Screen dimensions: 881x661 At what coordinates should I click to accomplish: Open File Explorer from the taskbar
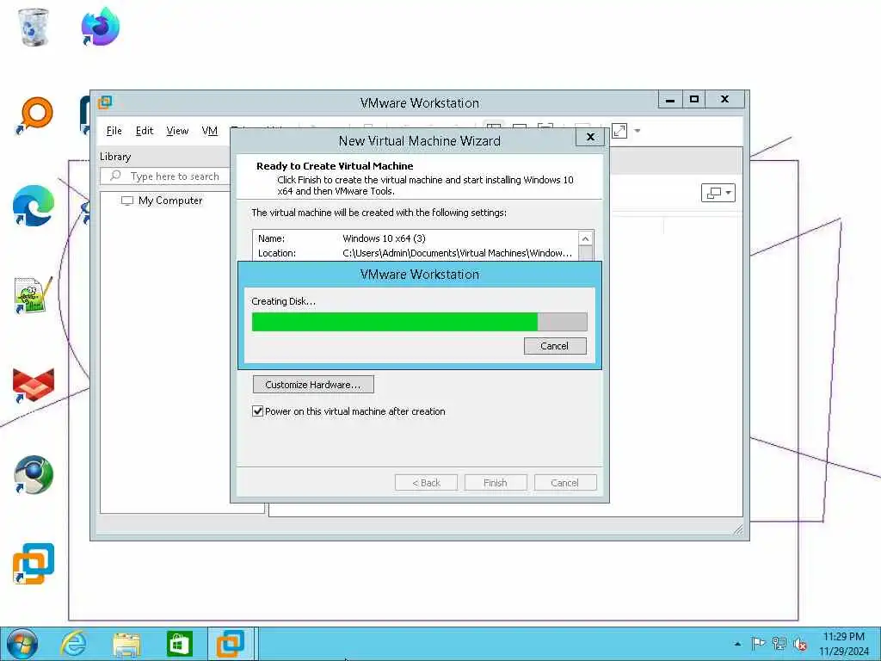(126, 644)
